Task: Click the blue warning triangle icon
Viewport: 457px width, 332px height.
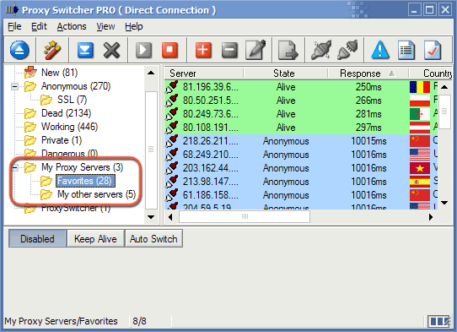Action: 380,50
